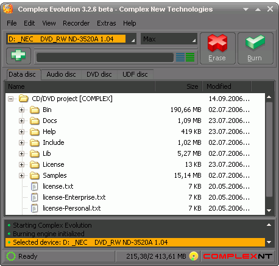Click the COMPLEXNT logo
The image size is (279, 266).
[238, 256]
